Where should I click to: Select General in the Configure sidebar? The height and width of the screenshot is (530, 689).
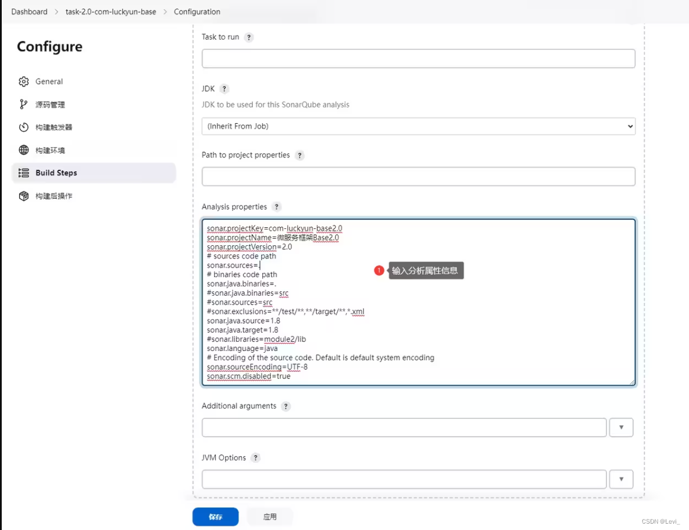(x=49, y=81)
